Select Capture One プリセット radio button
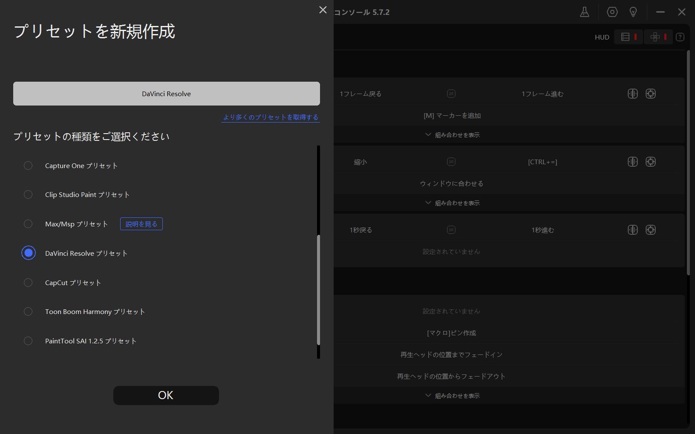The width and height of the screenshot is (695, 434). coord(28,166)
